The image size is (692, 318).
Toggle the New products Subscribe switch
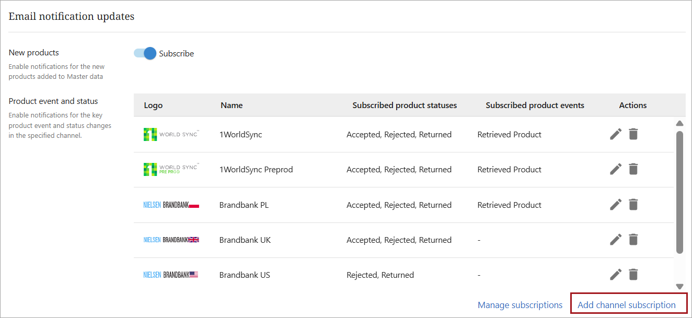(x=145, y=53)
